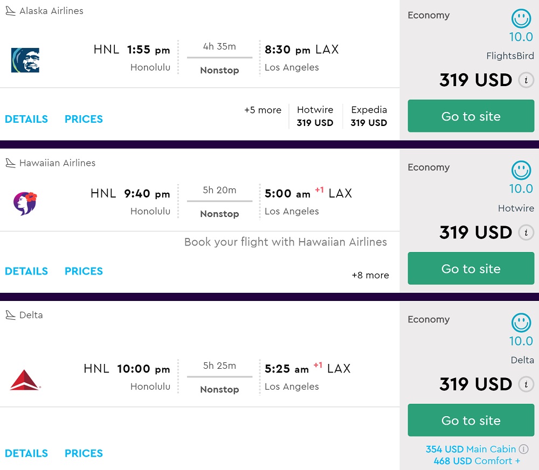This screenshot has width=539, height=470.
Task: Click the Hawaiian Airlines logo
Action: 25,204
